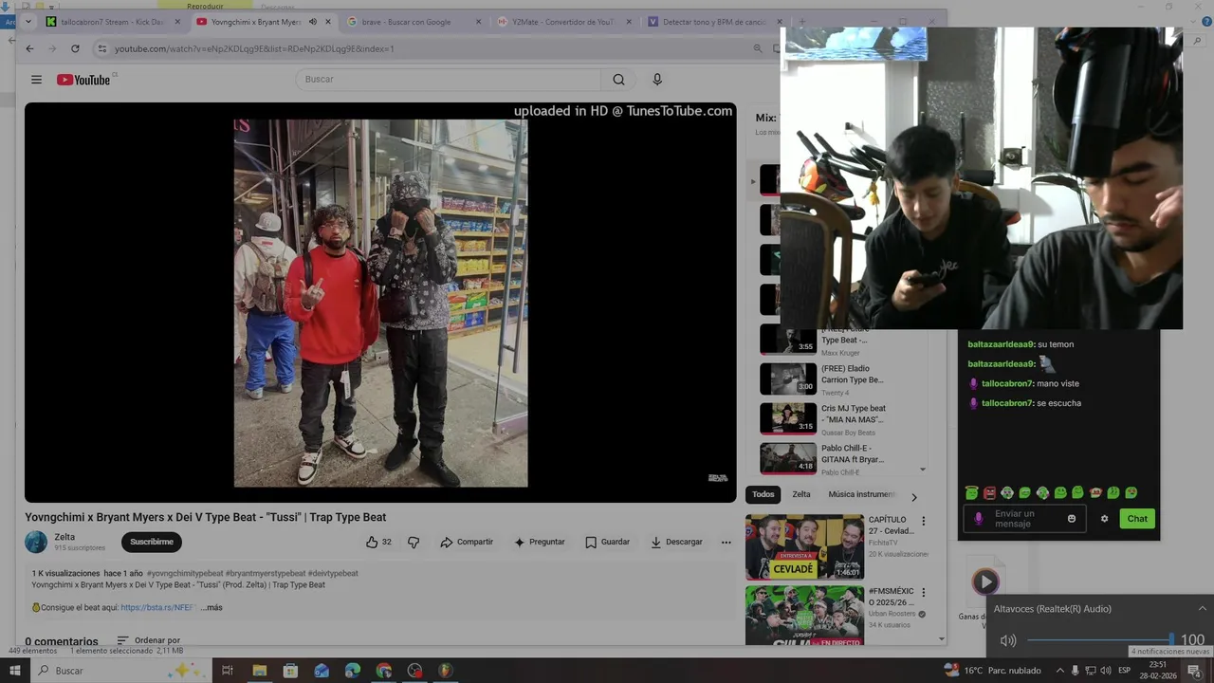Open the Zelta channel avatar
Viewport: 1214px width, 683px height.
pos(36,542)
